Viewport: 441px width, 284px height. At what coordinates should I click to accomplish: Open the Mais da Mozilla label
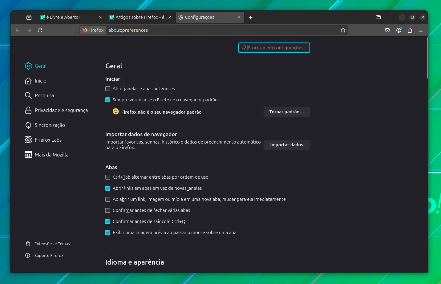[x=51, y=155]
